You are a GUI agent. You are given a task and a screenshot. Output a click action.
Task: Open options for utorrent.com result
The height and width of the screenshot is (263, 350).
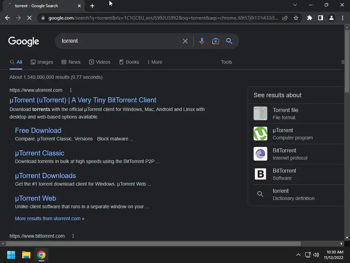point(71,90)
